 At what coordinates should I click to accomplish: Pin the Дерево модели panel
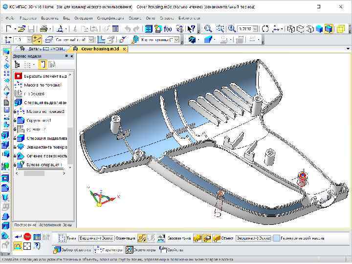point(66,56)
